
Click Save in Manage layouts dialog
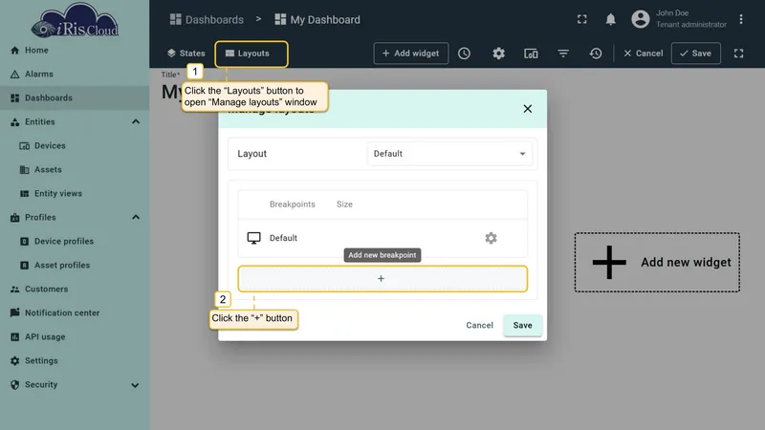pos(522,325)
